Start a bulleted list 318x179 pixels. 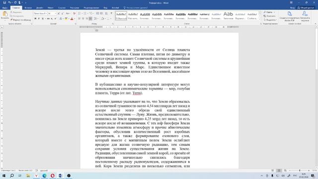[x=79, y=13]
